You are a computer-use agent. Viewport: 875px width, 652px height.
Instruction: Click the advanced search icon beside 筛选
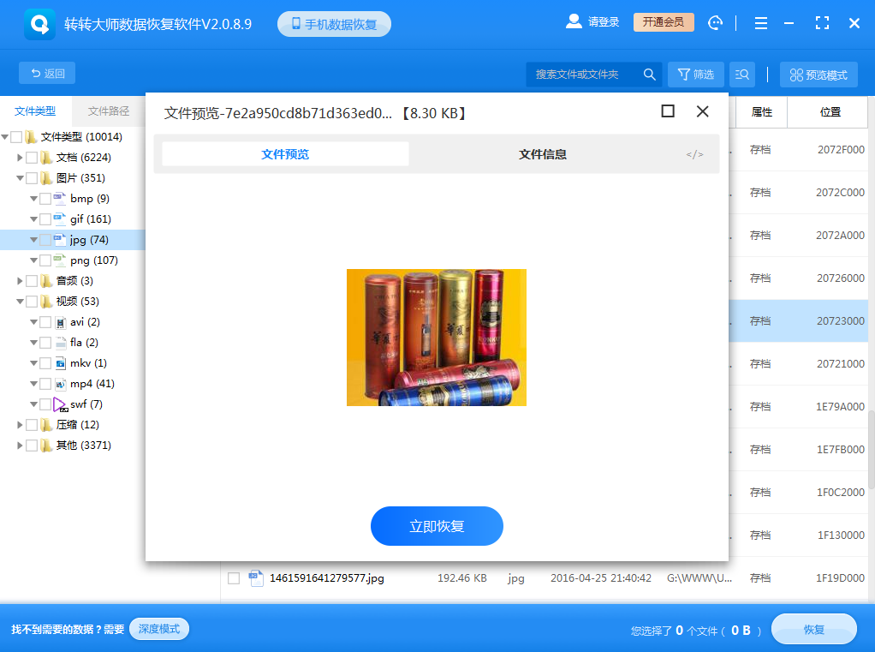point(741,74)
